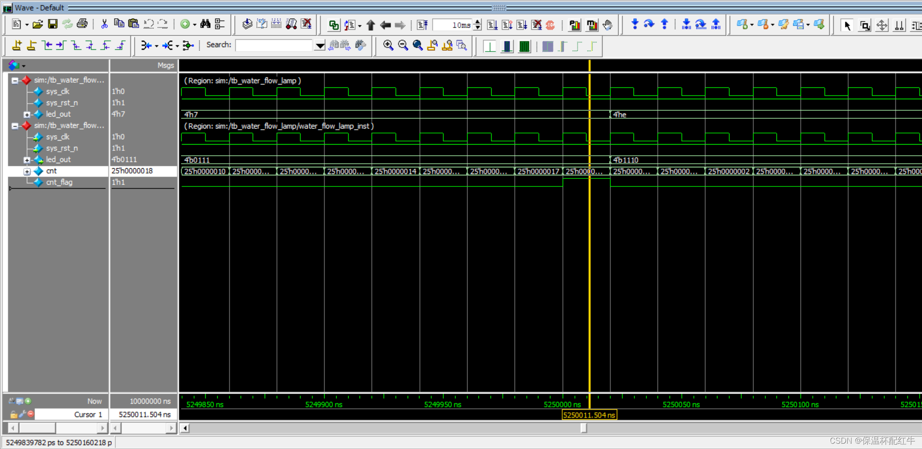Viewport: 922px width, 449px height.
Task: Click the Save Format floppy icon
Action: point(52,24)
